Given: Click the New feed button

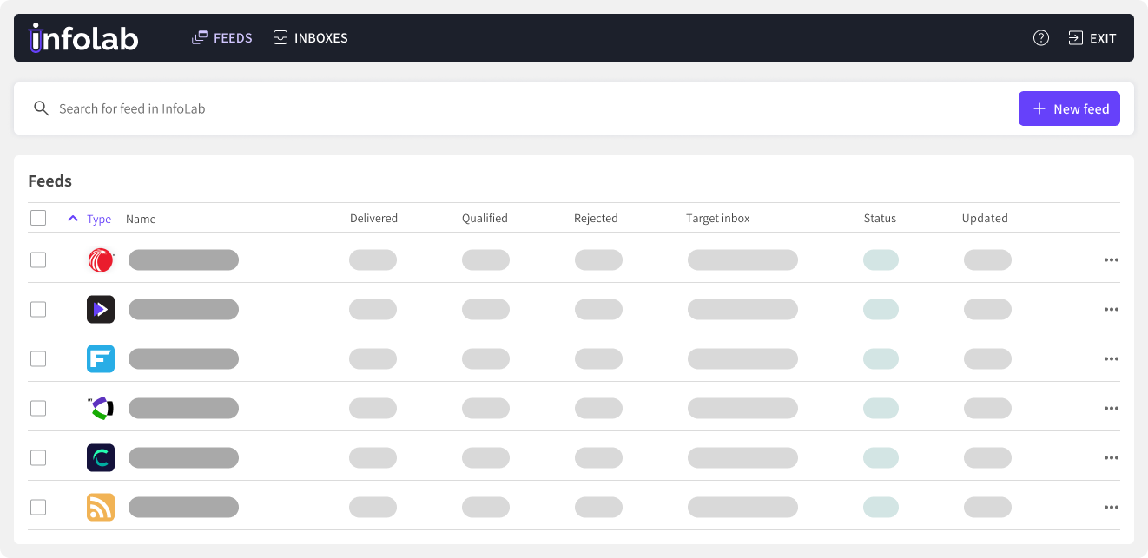Looking at the screenshot, I should click(x=1069, y=108).
